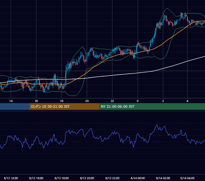The height and width of the screenshot is (181, 205).
Task: Click the blue session bar before ロンドン
Action: pyautogui.click(x=15, y=106)
